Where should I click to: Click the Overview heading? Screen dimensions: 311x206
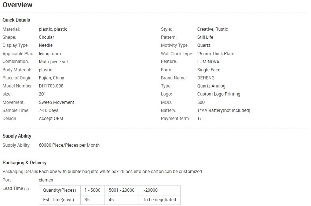18,5
